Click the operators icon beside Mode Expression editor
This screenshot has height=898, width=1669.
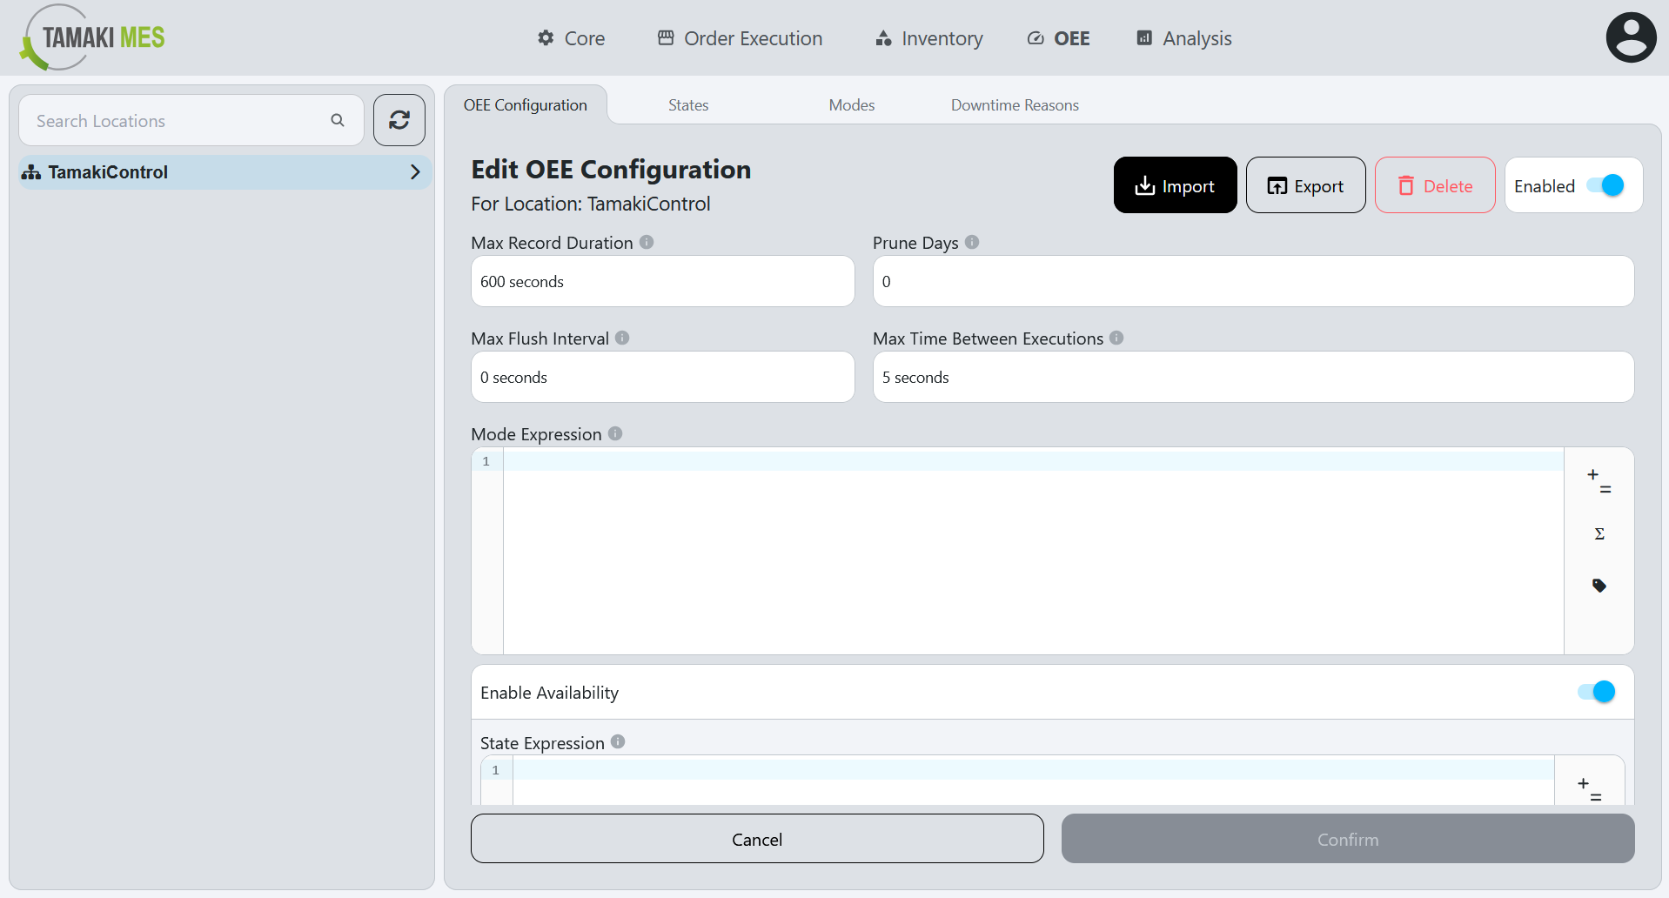tap(1598, 480)
